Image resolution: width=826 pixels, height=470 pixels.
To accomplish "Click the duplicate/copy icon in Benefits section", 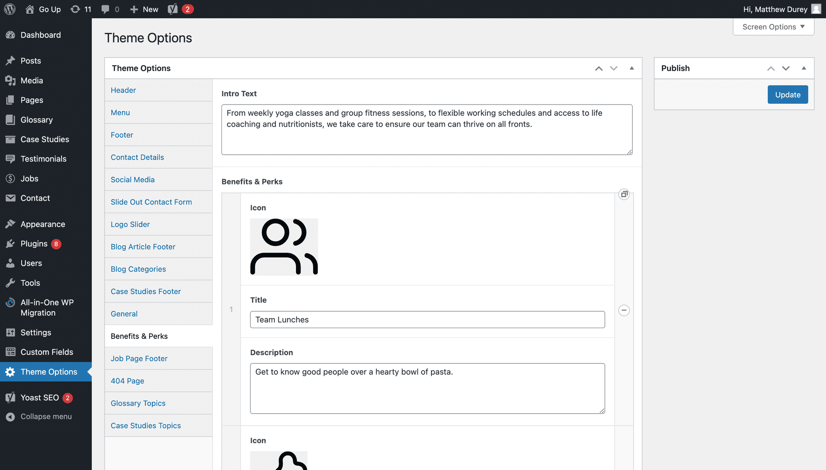I will [624, 194].
